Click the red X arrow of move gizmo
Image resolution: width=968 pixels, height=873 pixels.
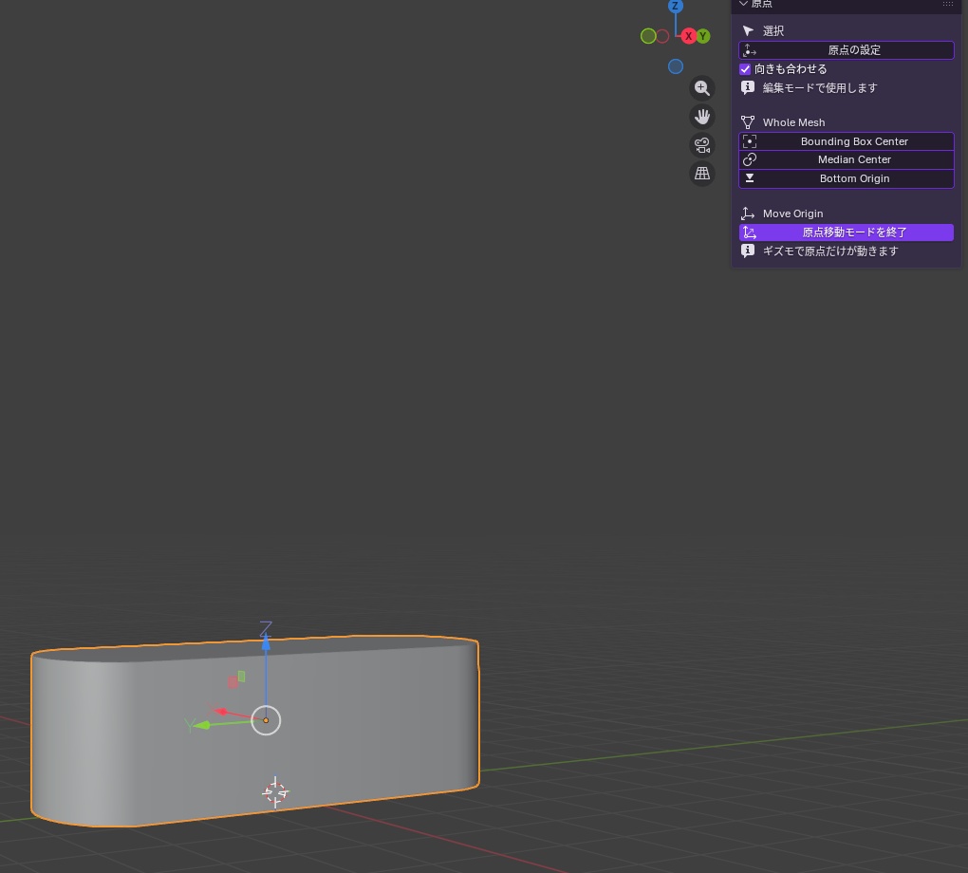219,712
